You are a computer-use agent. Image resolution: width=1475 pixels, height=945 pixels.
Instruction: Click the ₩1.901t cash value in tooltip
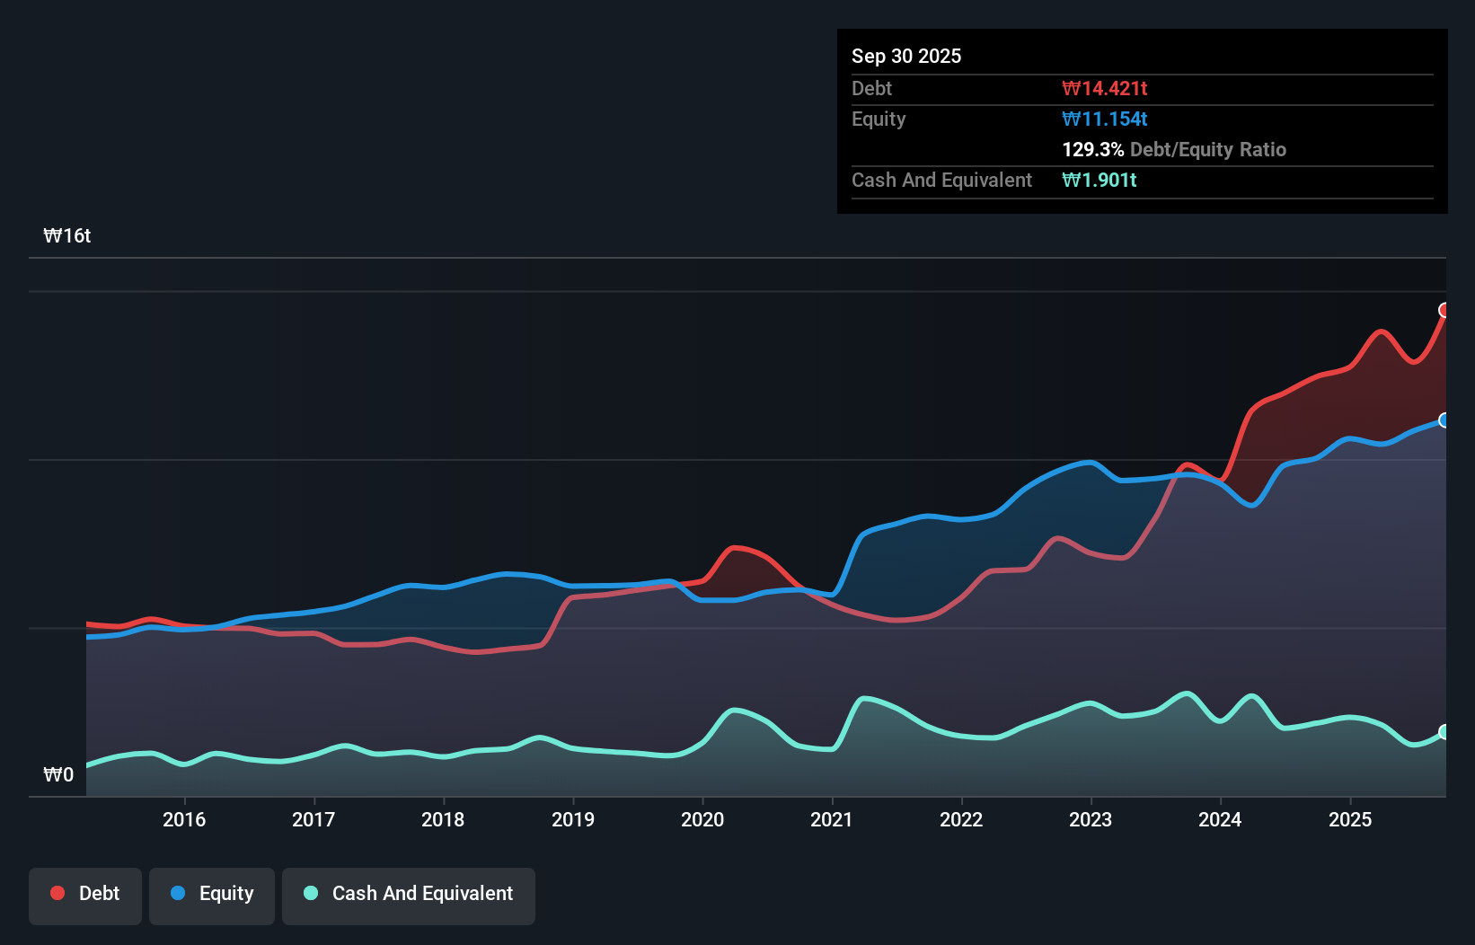[x=1100, y=180]
